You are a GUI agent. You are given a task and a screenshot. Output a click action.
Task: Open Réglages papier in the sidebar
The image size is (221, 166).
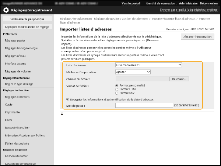15,41
